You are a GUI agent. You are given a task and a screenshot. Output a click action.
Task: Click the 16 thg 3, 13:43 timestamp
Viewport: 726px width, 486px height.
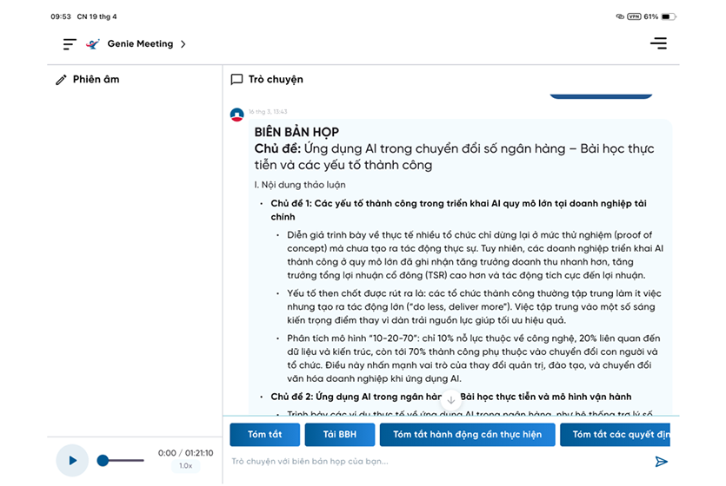[x=268, y=112]
